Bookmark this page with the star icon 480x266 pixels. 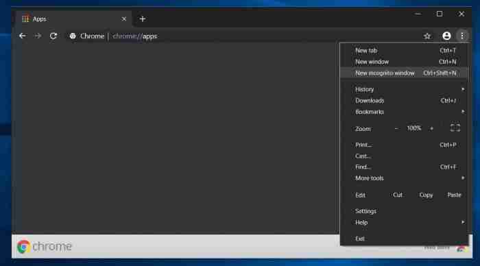427,36
